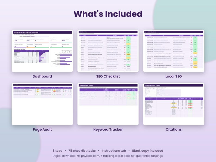216x162 pixels.
Task: Click the "Keyword Tracker" caption label
Action: pyautogui.click(x=108, y=129)
